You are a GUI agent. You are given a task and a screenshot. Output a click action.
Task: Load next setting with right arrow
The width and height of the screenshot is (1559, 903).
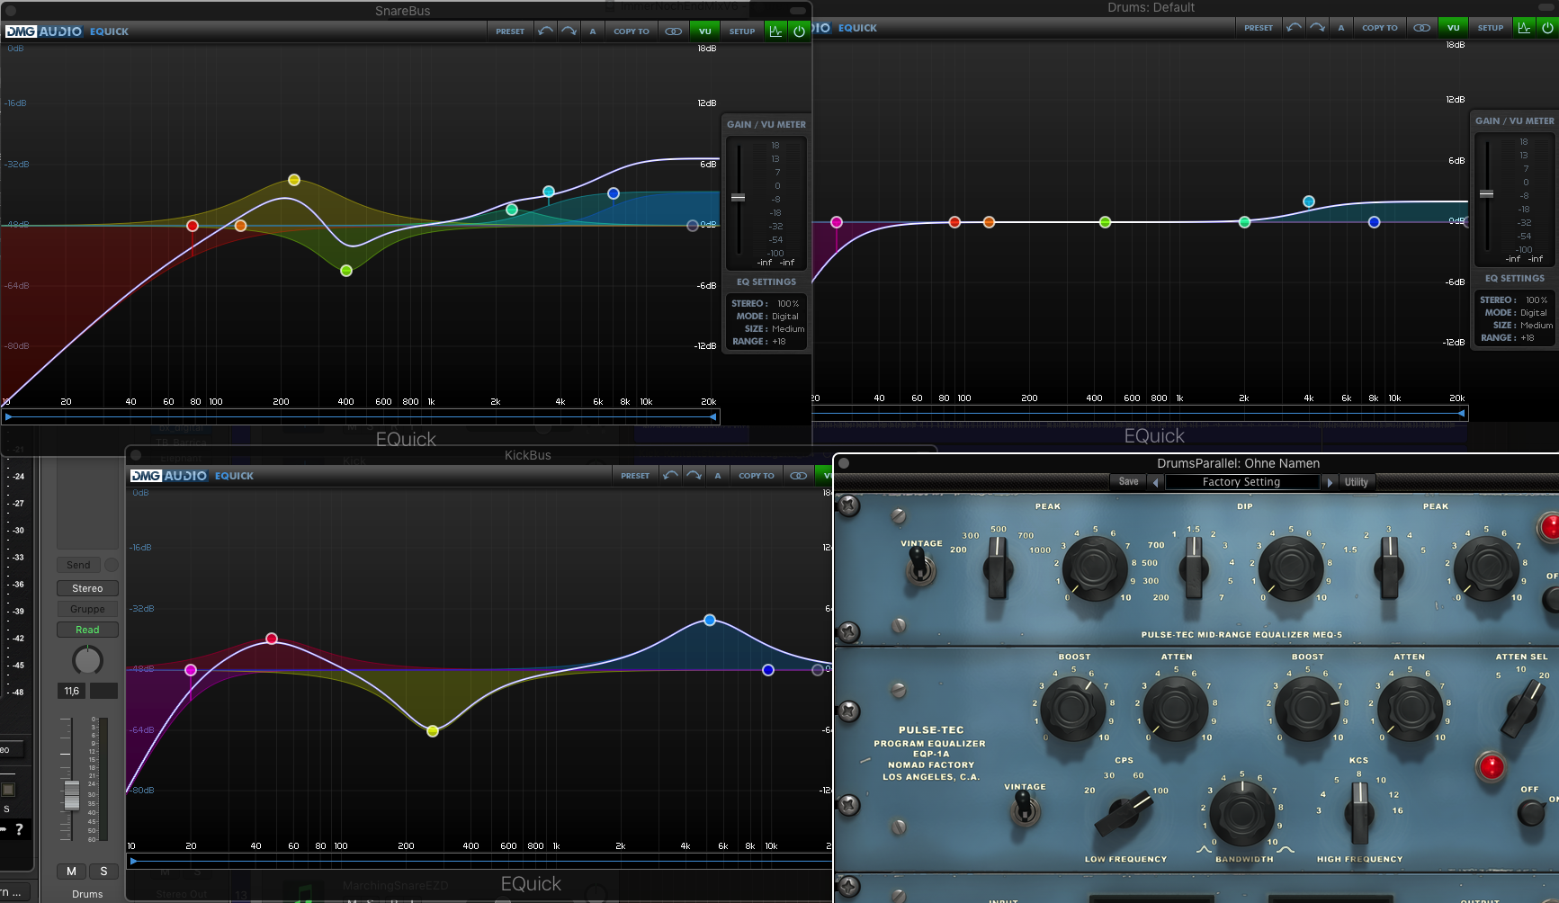[x=1330, y=482]
